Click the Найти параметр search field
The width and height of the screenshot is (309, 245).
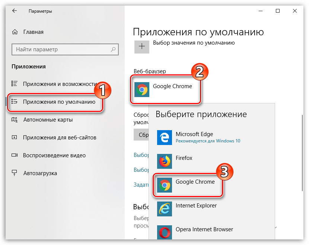[65, 49]
